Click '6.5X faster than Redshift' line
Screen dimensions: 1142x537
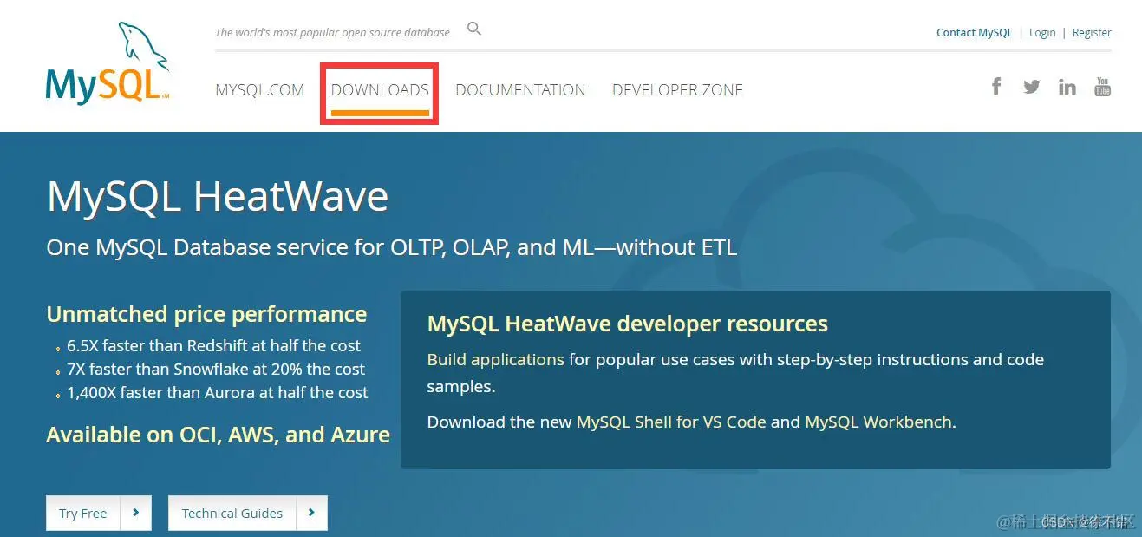click(x=213, y=345)
